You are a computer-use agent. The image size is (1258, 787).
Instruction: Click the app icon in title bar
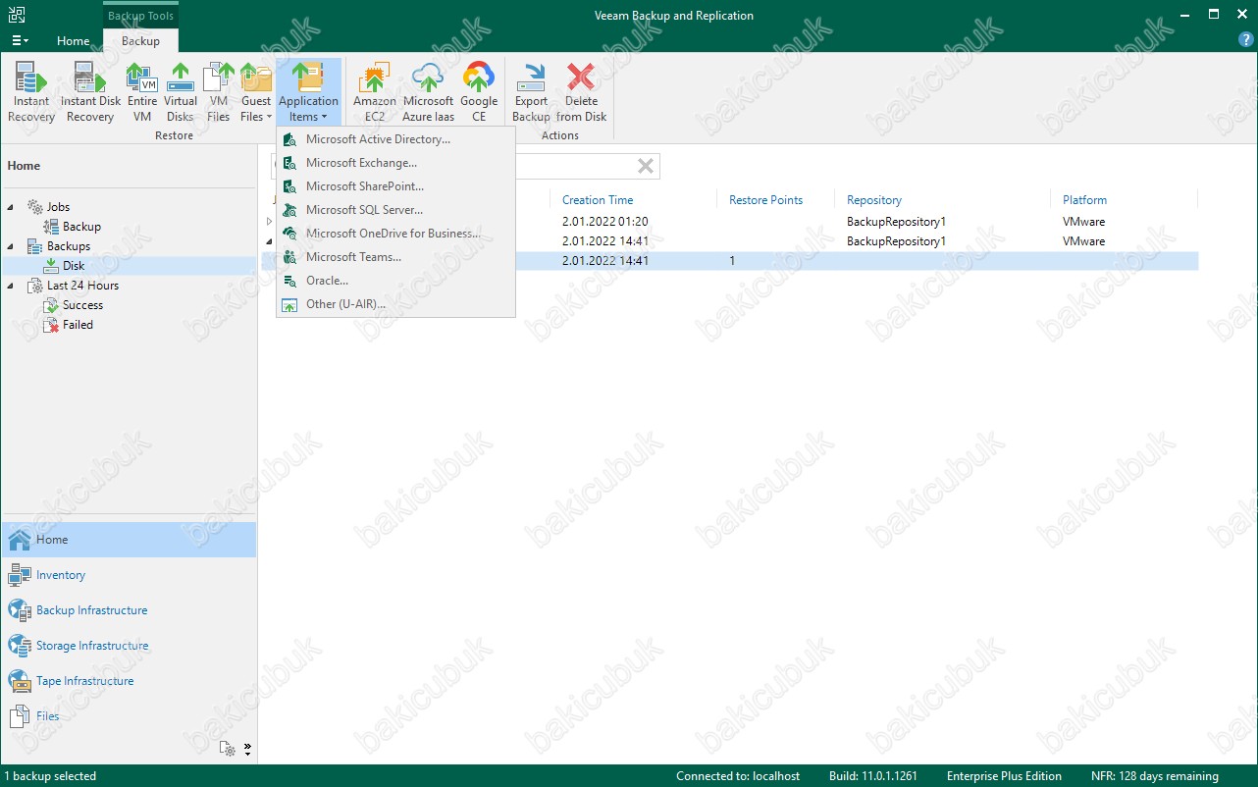click(x=17, y=15)
